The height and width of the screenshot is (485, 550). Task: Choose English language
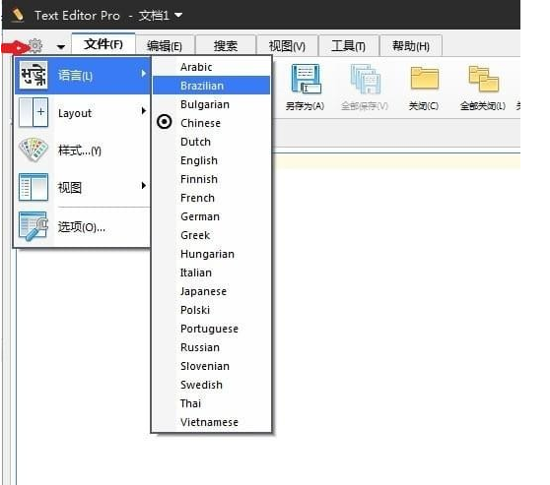point(212,160)
